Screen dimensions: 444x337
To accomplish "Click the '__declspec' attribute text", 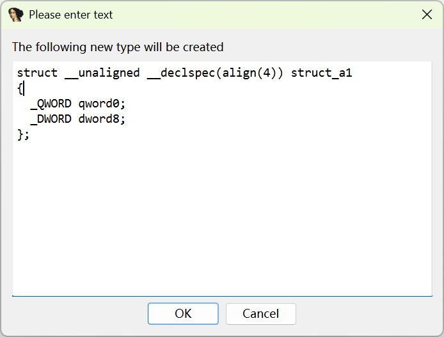I will 181,73.
